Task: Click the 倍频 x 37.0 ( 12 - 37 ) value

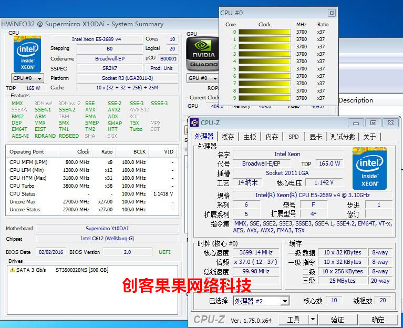Action: [x=256, y=262]
